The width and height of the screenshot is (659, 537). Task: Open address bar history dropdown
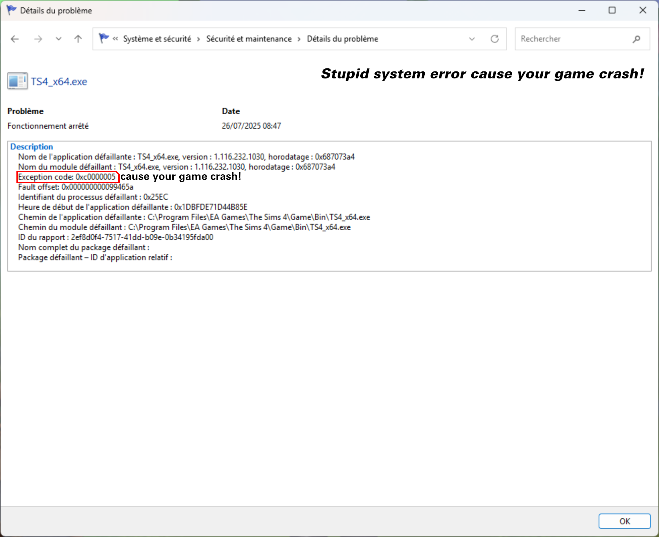tap(472, 39)
